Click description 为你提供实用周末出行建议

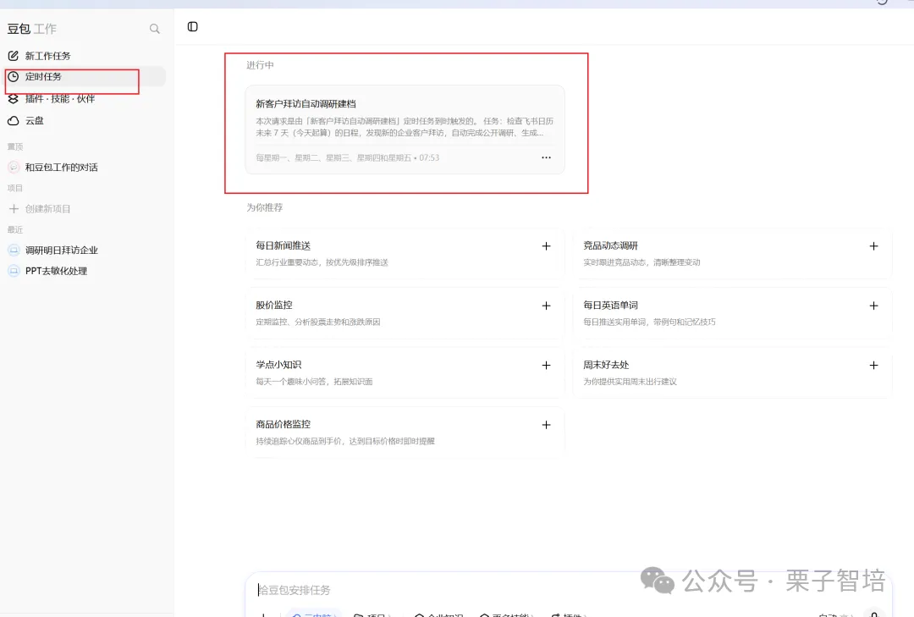pyautogui.click(x=630, y=382)
